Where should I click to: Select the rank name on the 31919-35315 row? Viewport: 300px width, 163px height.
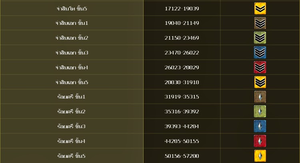(x=71, y=97)
